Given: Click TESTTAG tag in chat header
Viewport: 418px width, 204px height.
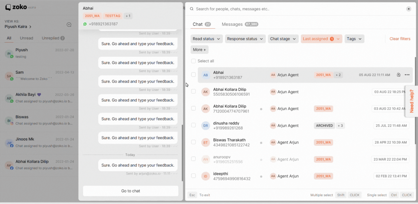Looking at the screenshot, I should tap(113, 16).
